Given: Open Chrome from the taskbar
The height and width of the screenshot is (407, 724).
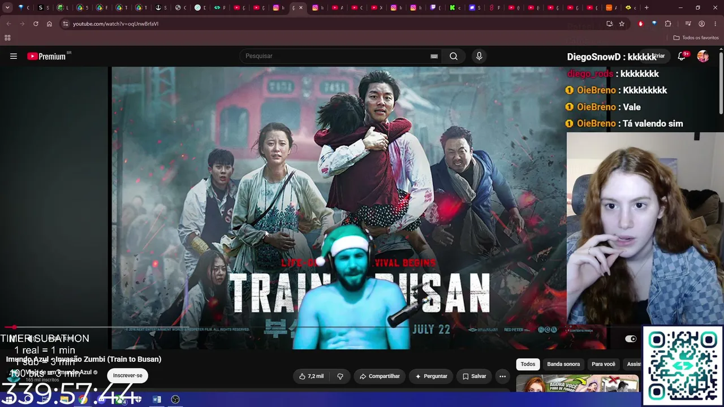Looking at the screenshot, I should coord(83,400).
